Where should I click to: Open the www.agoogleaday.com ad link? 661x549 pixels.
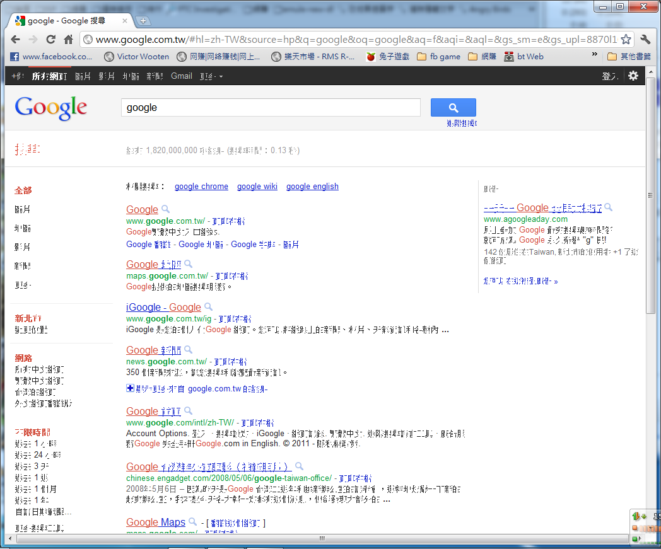coord(525,219)
